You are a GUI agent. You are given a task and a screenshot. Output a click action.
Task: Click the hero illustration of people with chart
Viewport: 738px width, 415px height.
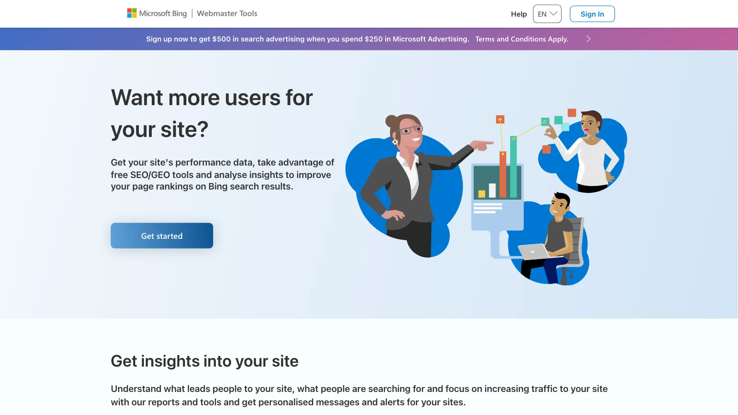486,197
